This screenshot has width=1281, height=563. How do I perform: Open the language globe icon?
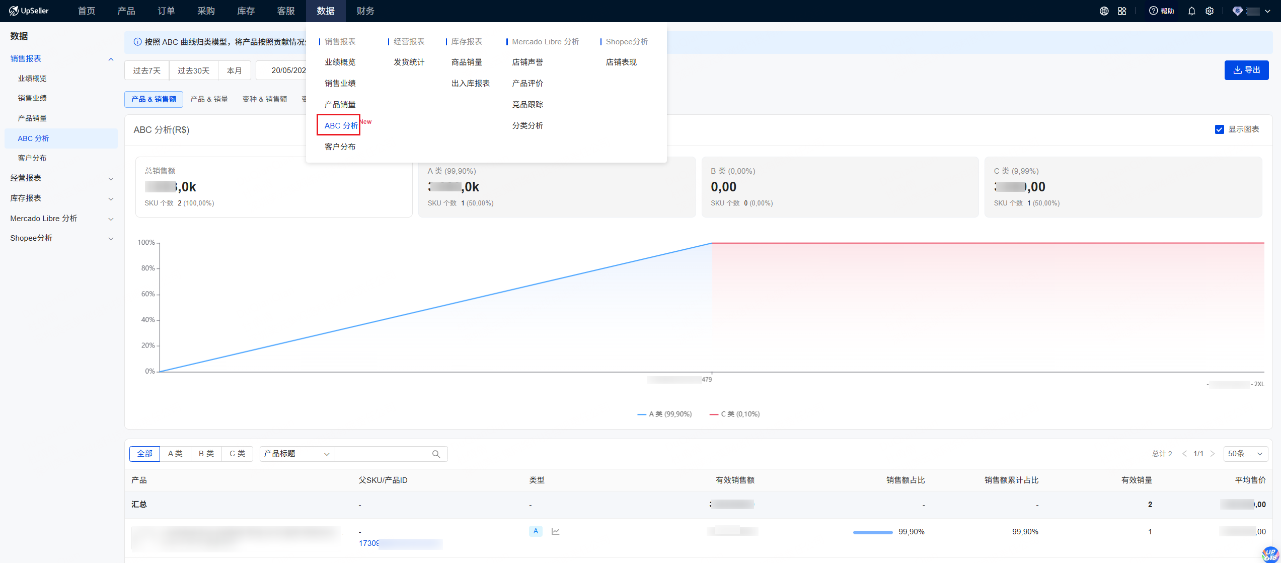[1104, 11]
